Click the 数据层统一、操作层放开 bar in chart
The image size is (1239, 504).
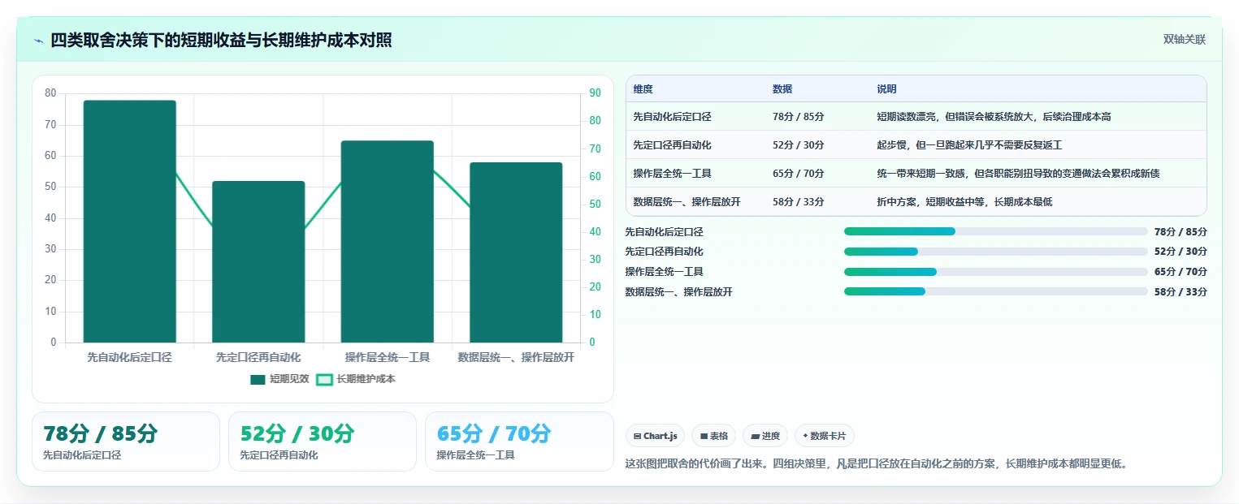coord(516,252)
